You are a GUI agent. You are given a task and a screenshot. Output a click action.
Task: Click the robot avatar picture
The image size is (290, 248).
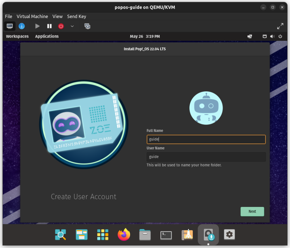click(206, 108)
